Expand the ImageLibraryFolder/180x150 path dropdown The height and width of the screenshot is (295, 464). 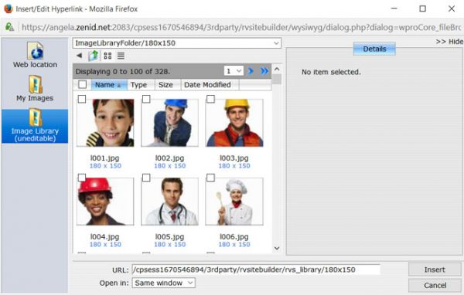(176, 43)
